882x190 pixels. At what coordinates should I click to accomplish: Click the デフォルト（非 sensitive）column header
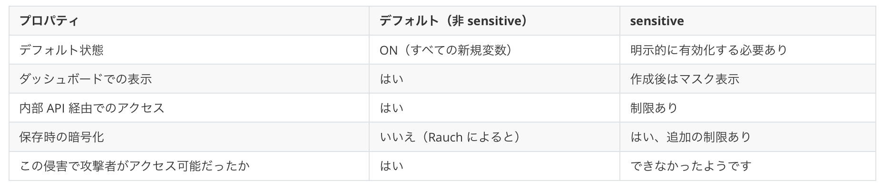(453, 21)
